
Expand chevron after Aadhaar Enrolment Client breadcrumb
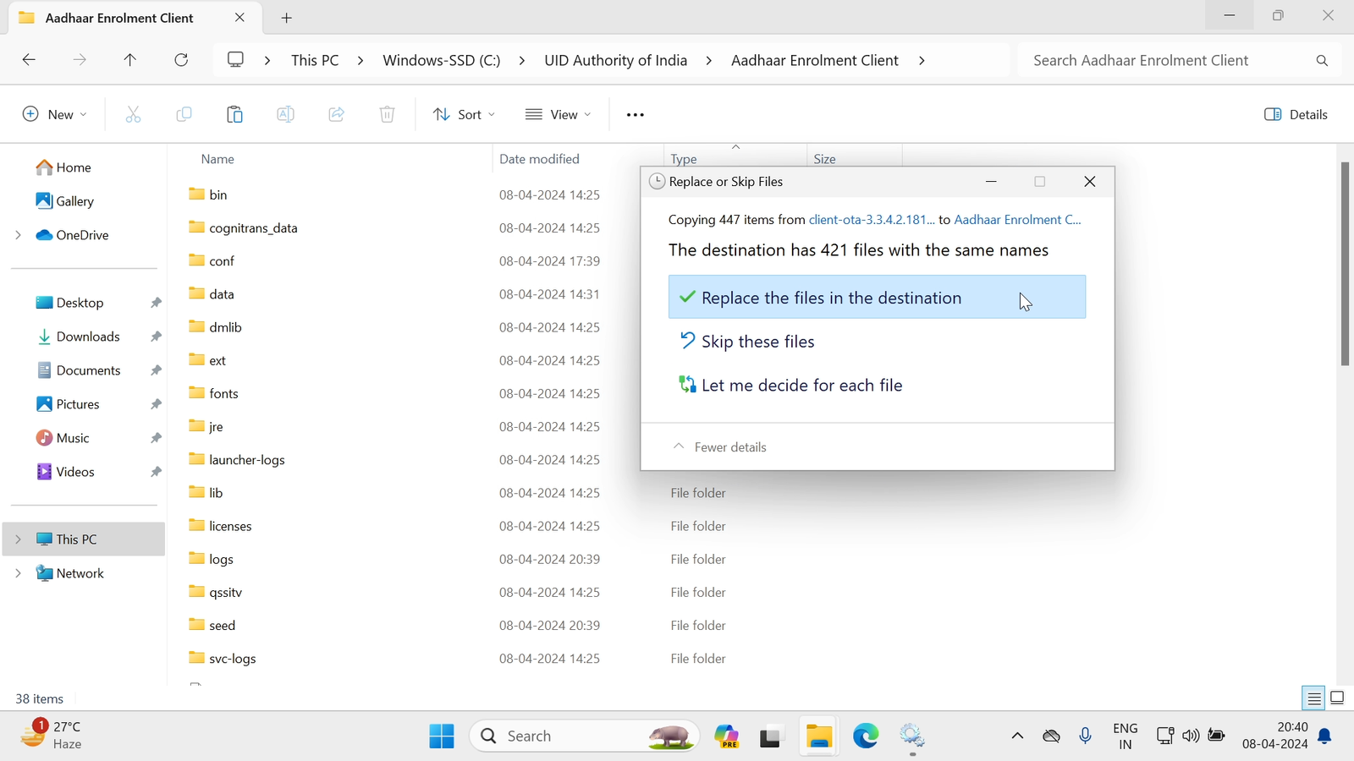(922, 60)
